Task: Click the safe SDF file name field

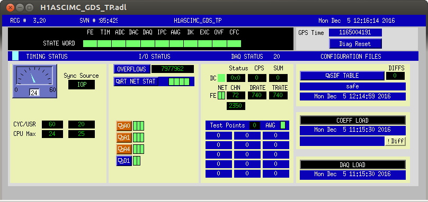Action: click(352, 87)
